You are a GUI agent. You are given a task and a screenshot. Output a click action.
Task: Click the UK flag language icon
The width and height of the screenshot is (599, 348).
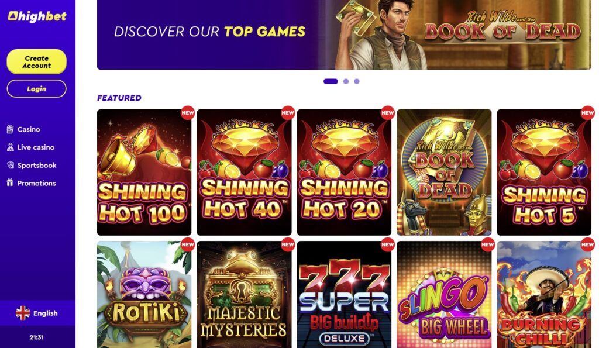[x=23, y=313]
